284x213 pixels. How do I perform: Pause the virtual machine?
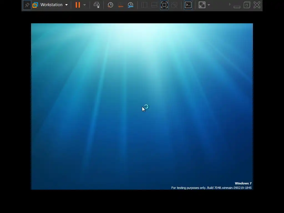click(x=78, y=5)
